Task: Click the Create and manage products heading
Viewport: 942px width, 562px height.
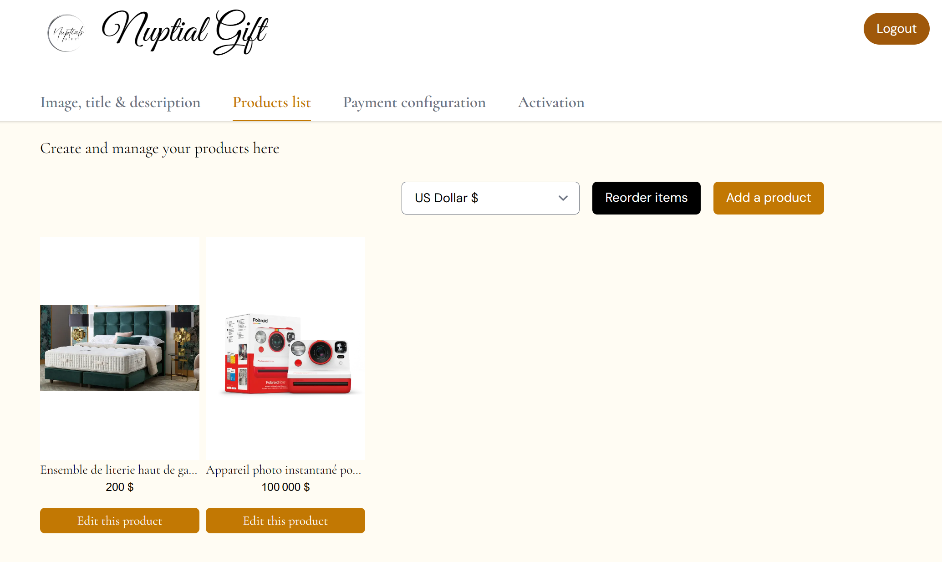Action: tap(160, 148)
